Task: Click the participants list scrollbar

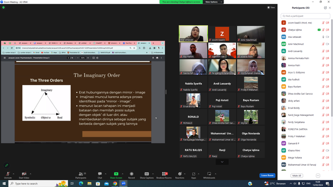Action: (x=332, y=68)
